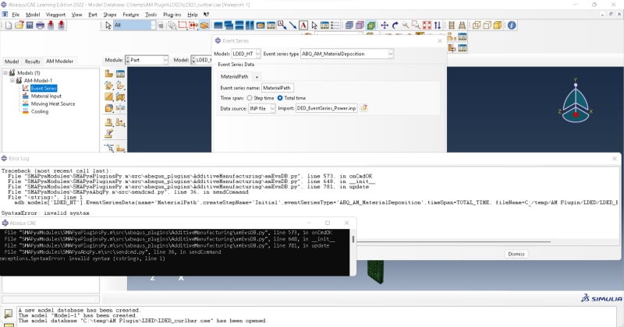
Task: Select the Rotate view tool
Action: click(395, 26)
